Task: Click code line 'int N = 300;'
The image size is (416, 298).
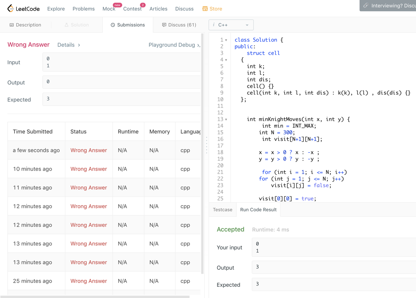Action: point(277,132)
